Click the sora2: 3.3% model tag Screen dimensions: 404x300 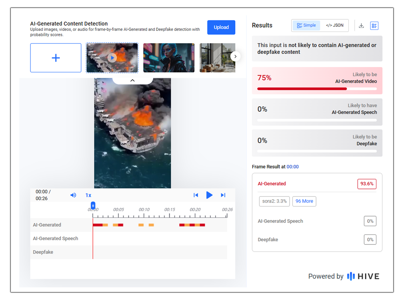(274, 201)
